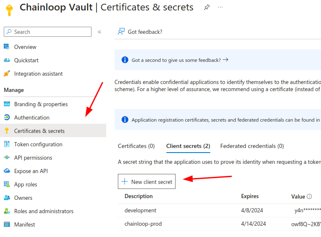Open Expose an API

31,171
